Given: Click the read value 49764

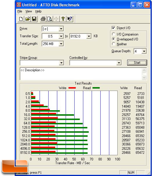Looking at the screenshot, I should (140, 115).
